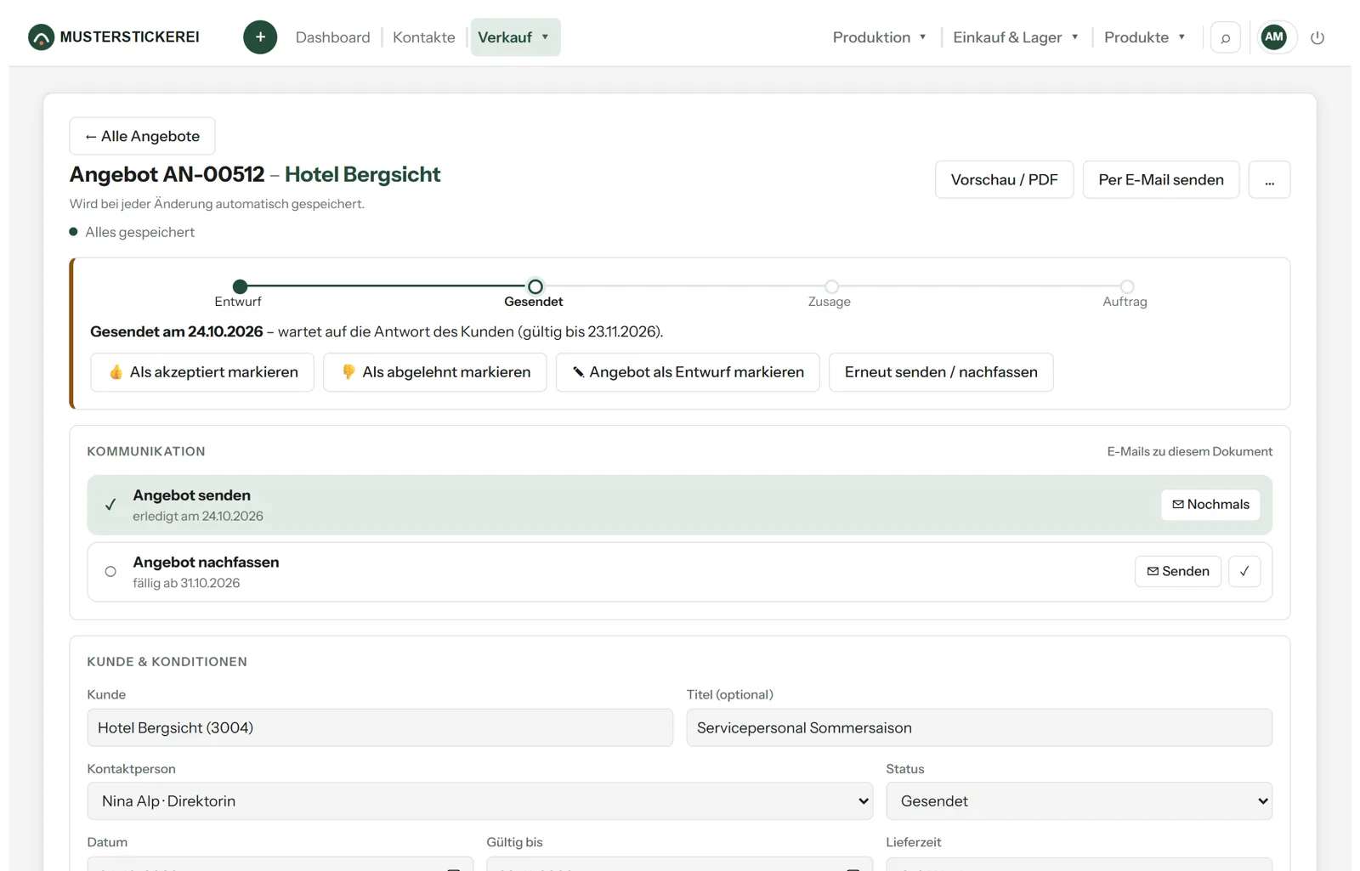Click the Nochmals email button
This screenshot has height=871, width=1360.
[1210, 505]
